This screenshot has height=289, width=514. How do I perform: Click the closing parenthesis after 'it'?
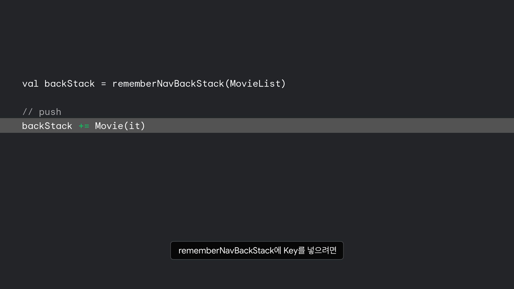coord(143,126)
